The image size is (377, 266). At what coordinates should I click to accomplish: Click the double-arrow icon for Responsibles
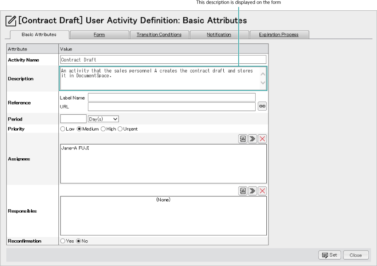252,191
